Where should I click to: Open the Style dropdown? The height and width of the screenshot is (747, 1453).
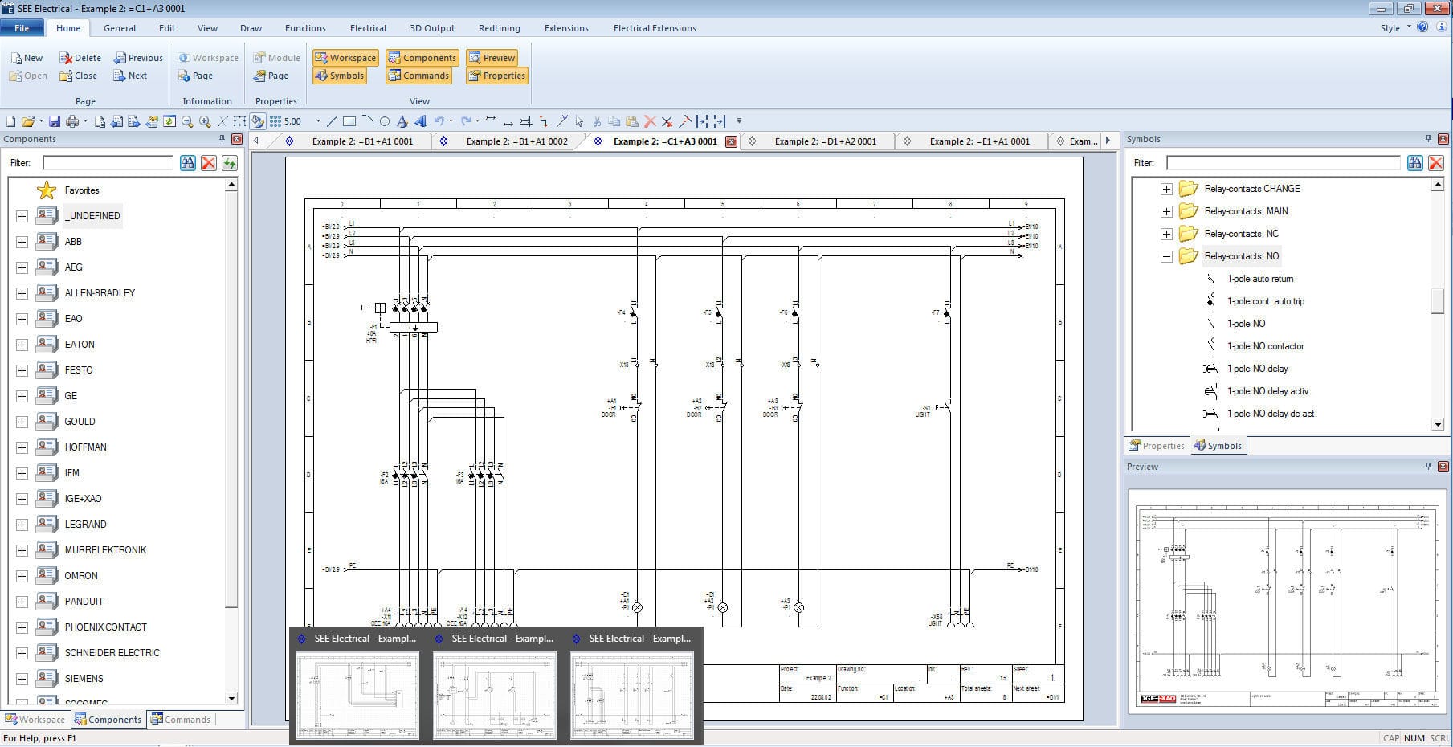(1394, 28)
